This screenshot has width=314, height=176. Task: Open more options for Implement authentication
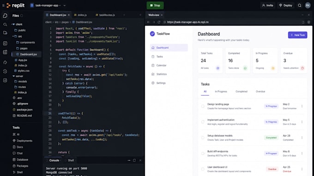click(x=302, y=122)
